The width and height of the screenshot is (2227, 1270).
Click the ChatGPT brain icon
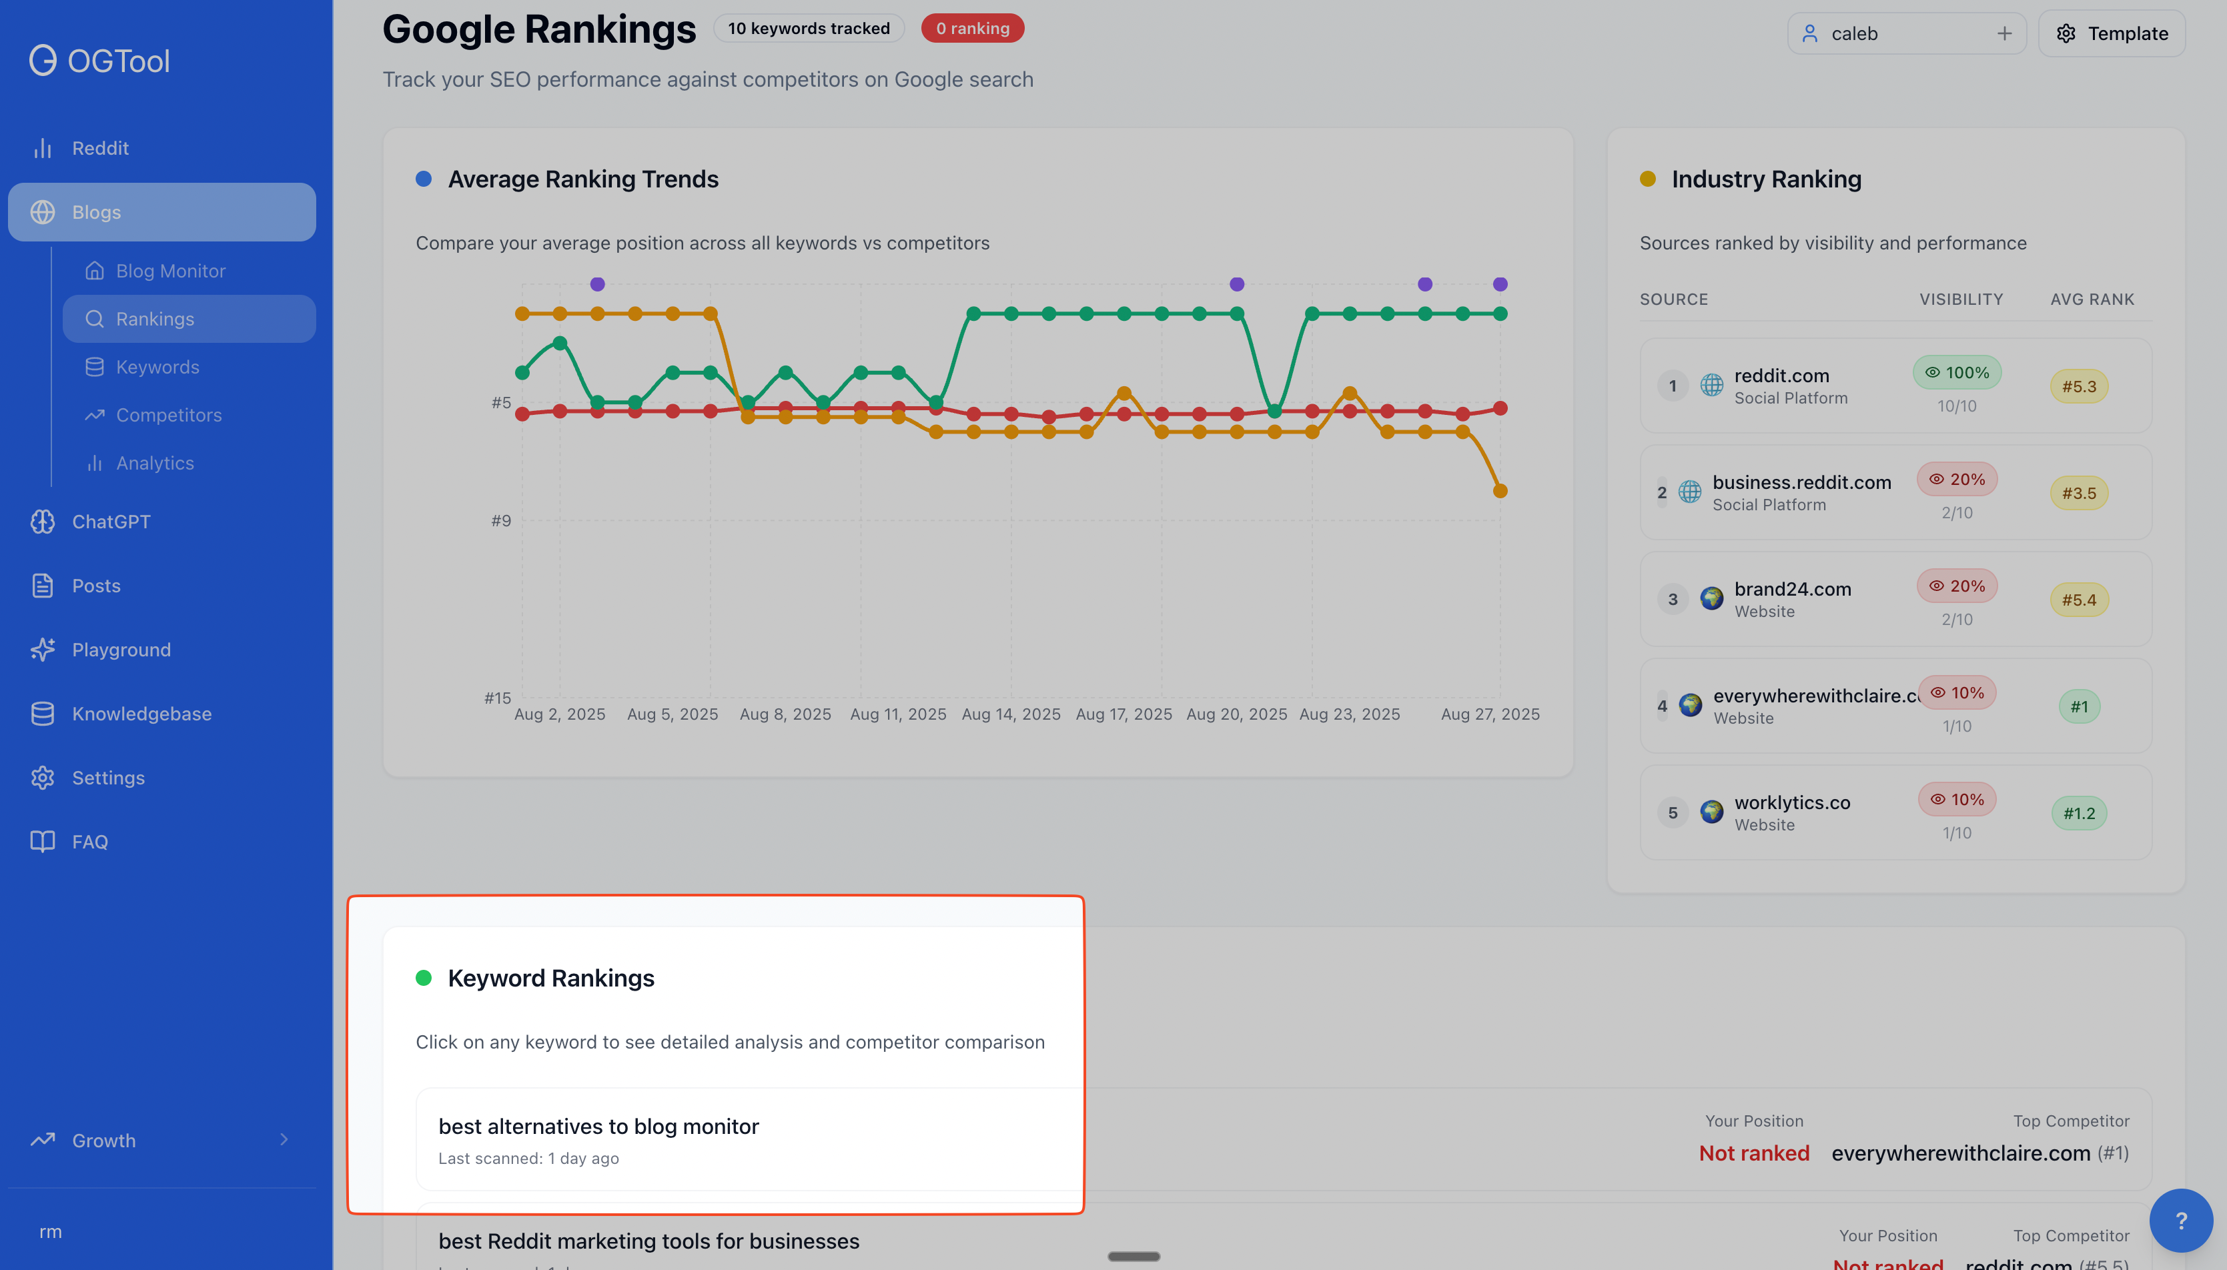(43, 522)
